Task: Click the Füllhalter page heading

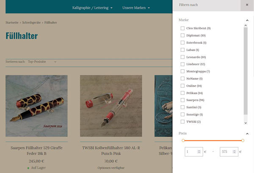Action: [x=22, y=36]
